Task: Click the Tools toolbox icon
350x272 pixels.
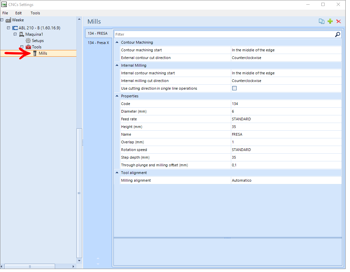Action: pyautogui.click(x=29, y=47)
